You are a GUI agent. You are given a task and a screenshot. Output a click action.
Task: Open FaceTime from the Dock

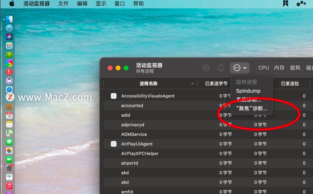[9, 159]
